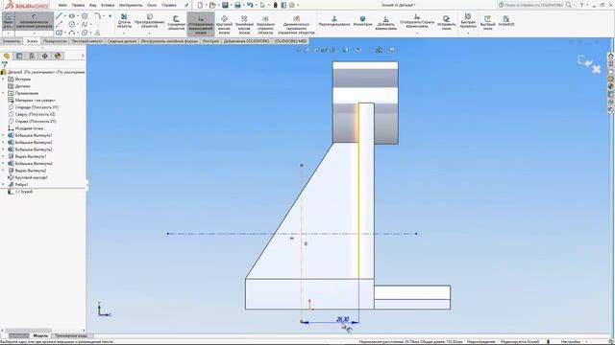This screenshot has height=345, width=615.
Task: Open the Инструменты menu
Action: [131, 6]
